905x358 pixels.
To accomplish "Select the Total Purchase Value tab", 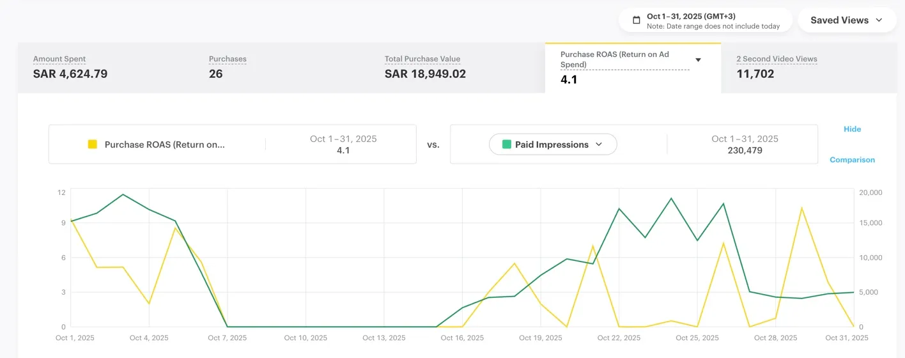I will (x=457, y=68).
